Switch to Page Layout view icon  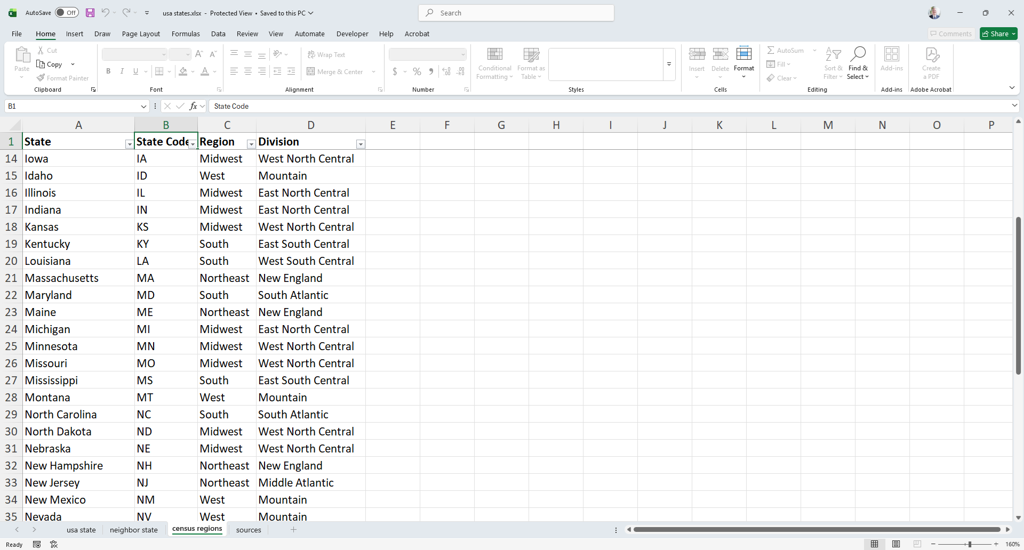pyautogui.click(x=896, y=544)
